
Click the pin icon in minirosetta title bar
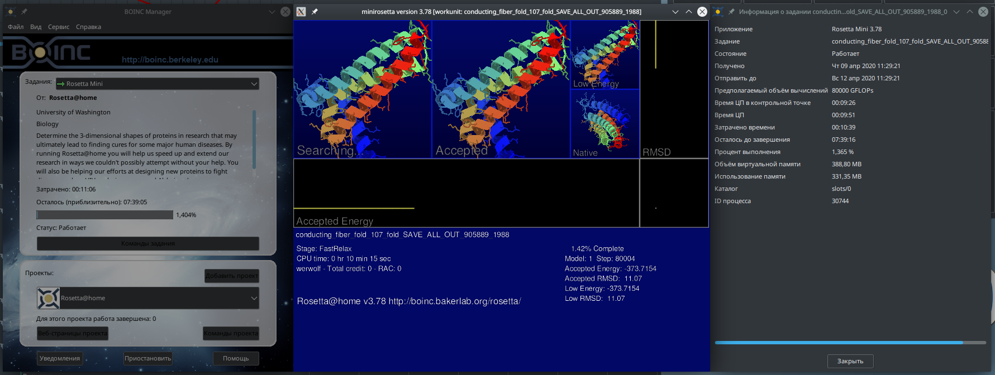coord(315,11)
